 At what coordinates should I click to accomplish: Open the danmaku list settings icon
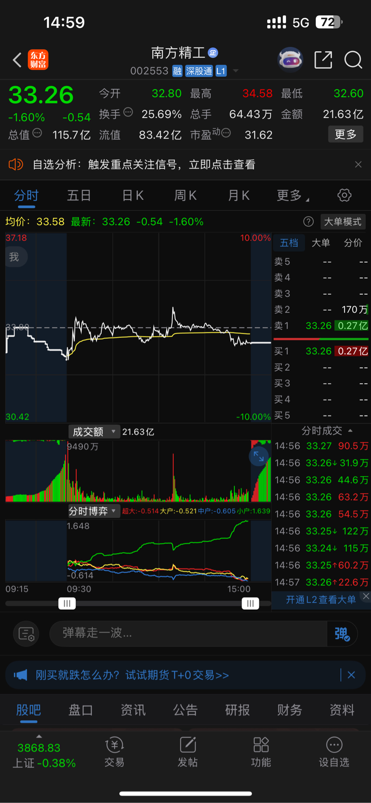click(26, 633)
